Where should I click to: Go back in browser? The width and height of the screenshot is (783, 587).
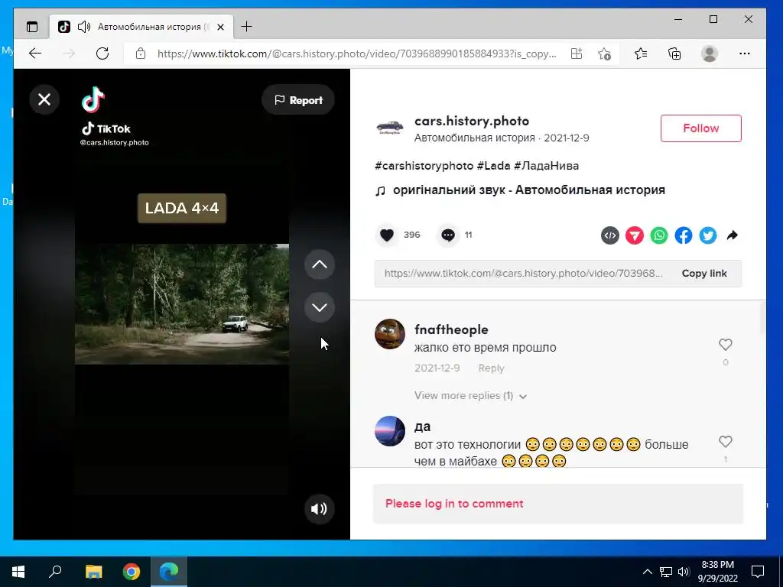coord(35,54)
